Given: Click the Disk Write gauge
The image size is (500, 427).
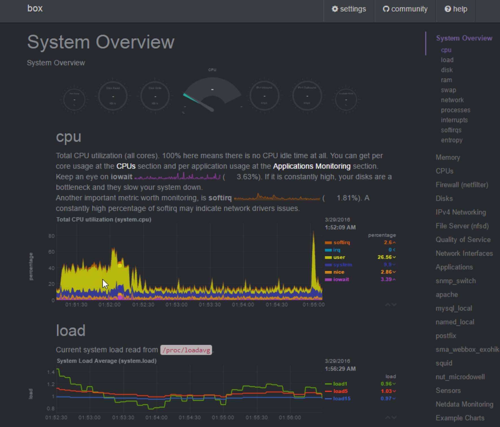Looking at the screenshot, I should click(155, 96).
